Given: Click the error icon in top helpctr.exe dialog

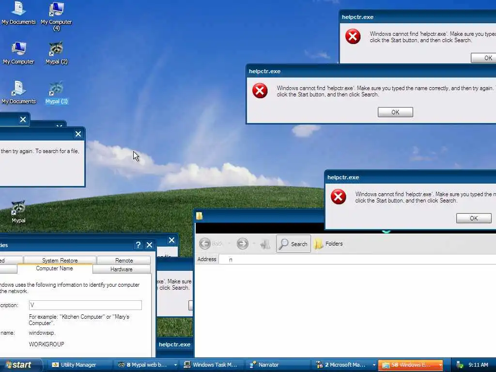Looking at the screenshot, I should click(x=353, y=37).
